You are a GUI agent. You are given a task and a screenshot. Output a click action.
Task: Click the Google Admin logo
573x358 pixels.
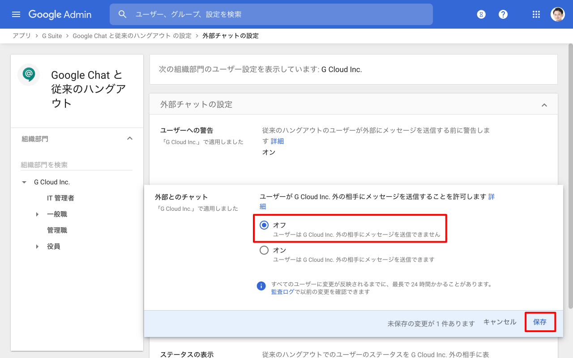click(x=60, y=14)
